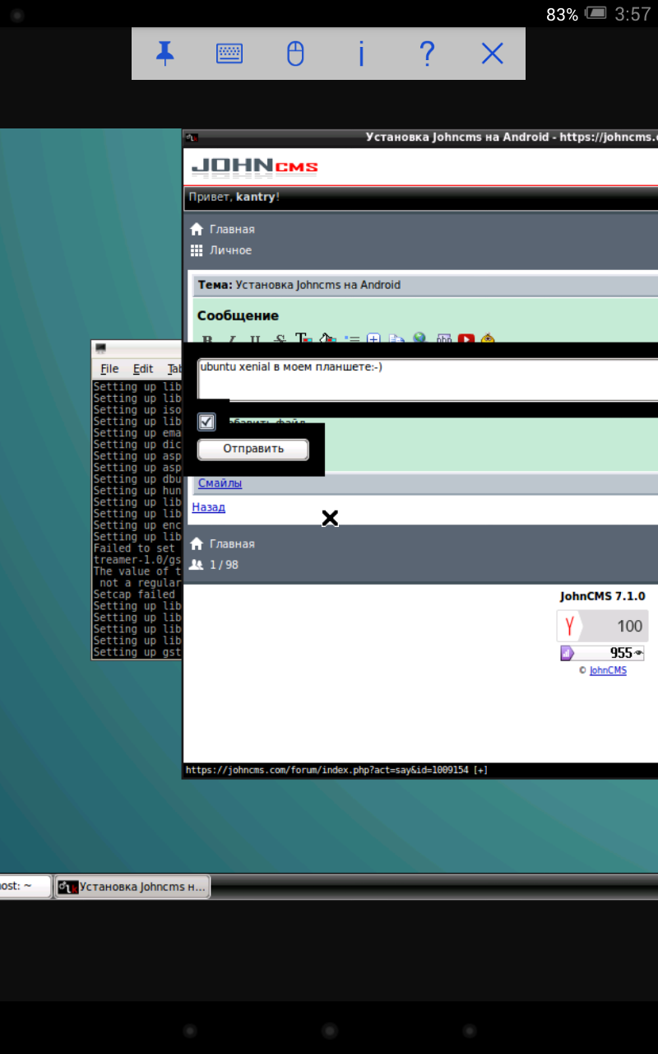The height and width of the screenshot is (1054, 658).
Task: Click the globe link icon in the editor
Action: [420, 338]
